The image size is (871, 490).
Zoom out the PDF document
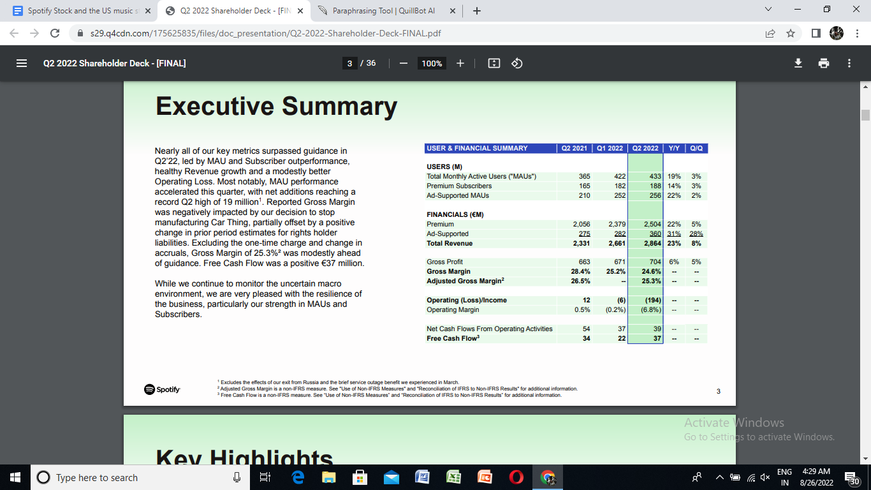click(x=403, y=63)
